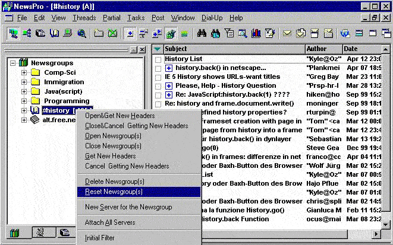Close the newsgroup tree panel with its X
393x245 pixels.
(x=142, y=50)
